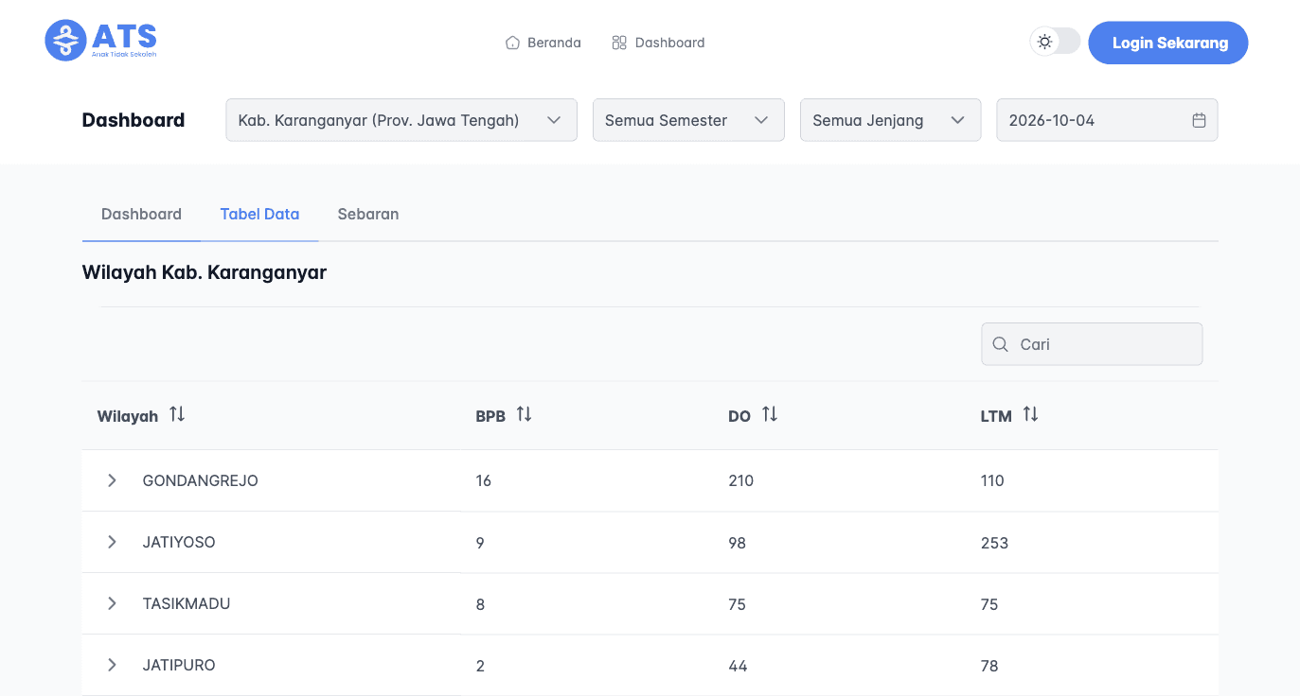Viewport: 1300px width, 696px height.
Task: Open the Semua Jenjang dropdown
Action: click(x=890, y=120)
